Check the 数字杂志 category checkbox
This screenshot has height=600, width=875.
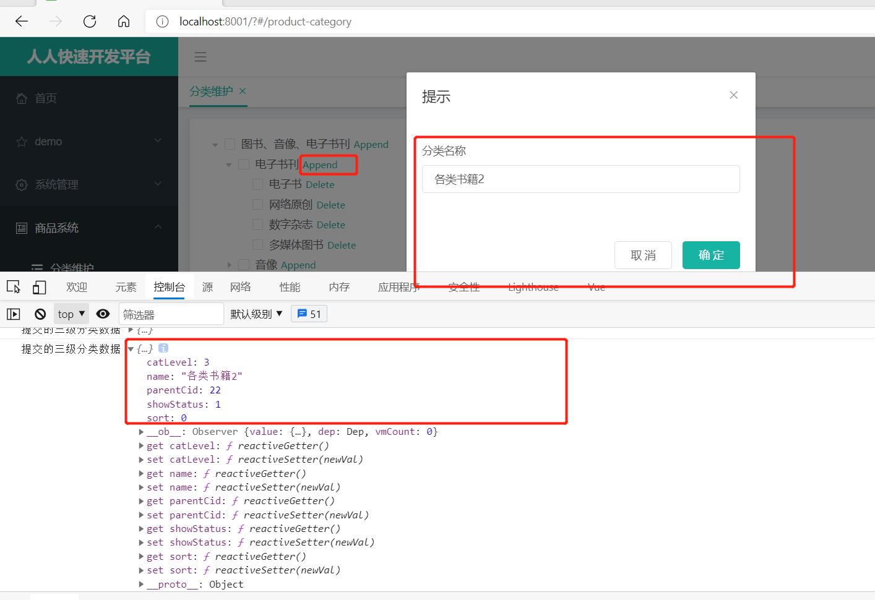pyautogui.click(x=258, y=225)
